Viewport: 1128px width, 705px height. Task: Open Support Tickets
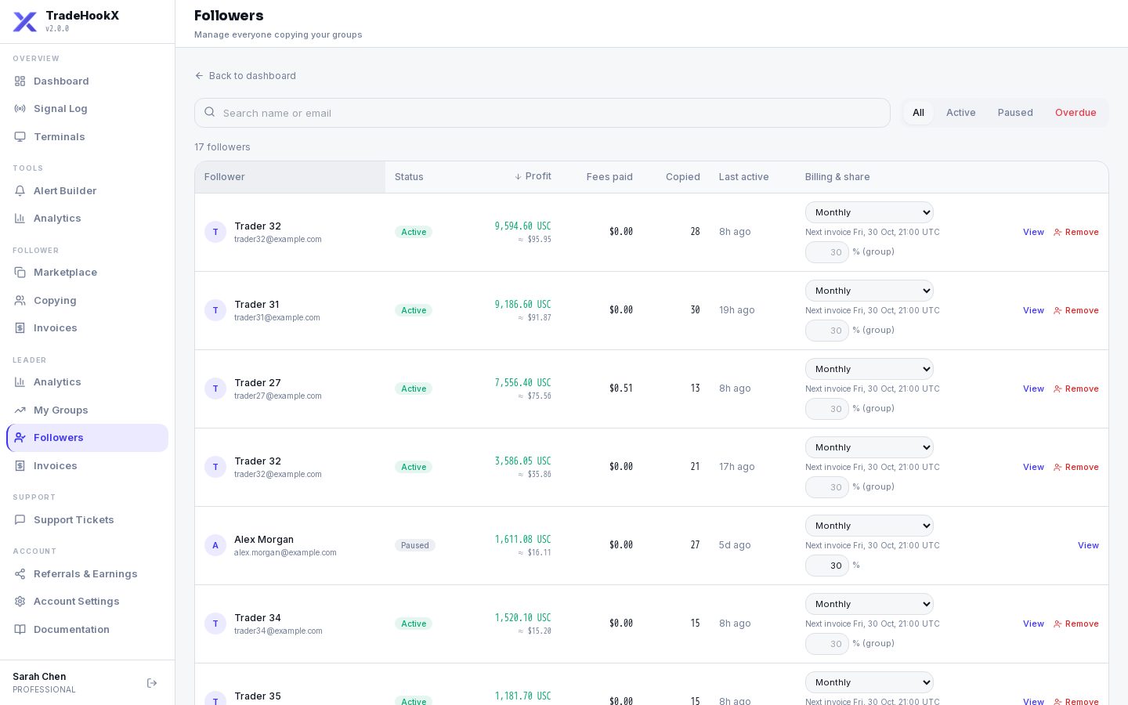click(x=87, y=519)
